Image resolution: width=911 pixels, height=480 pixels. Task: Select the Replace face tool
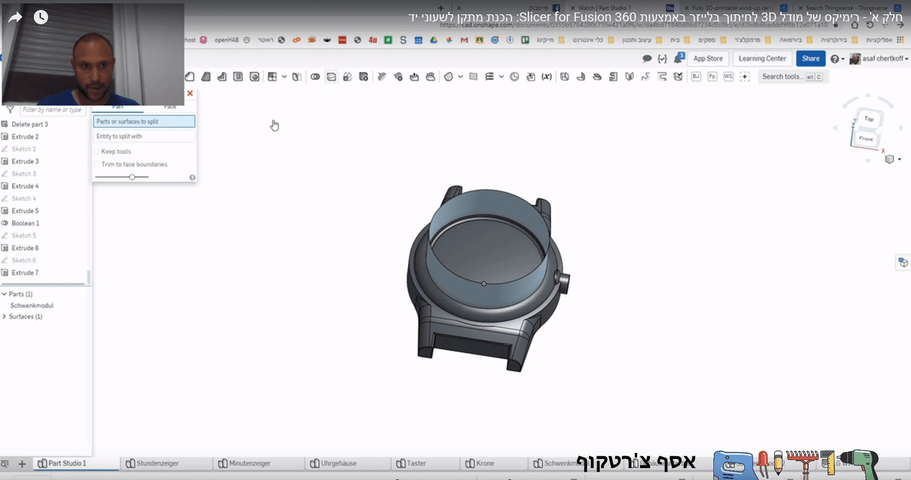(430, 77)
